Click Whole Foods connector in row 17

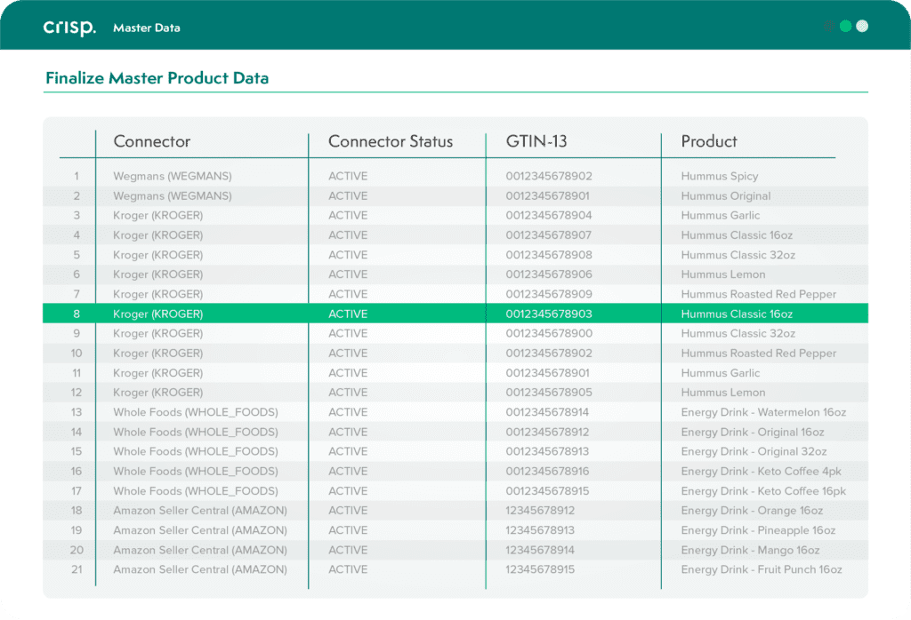point(196,490)
